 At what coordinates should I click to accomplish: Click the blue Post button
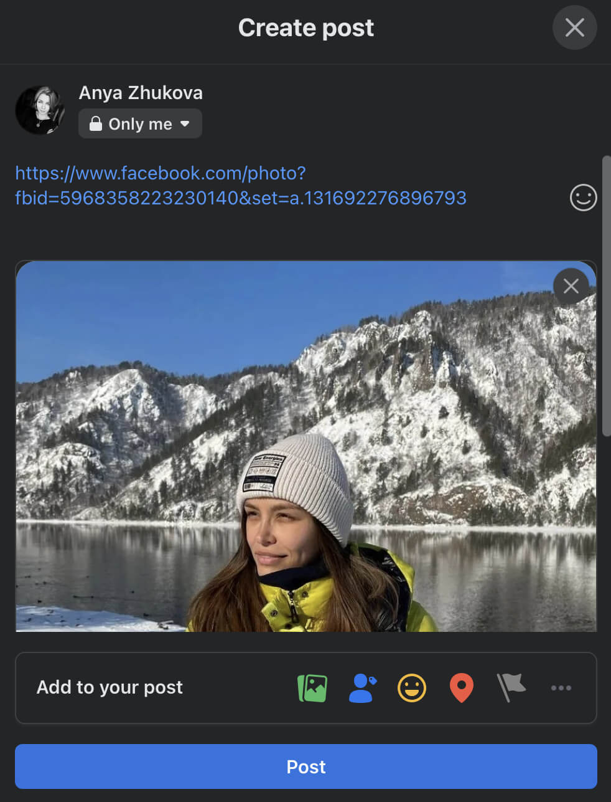pyautogui.click(x=305, y=766)
